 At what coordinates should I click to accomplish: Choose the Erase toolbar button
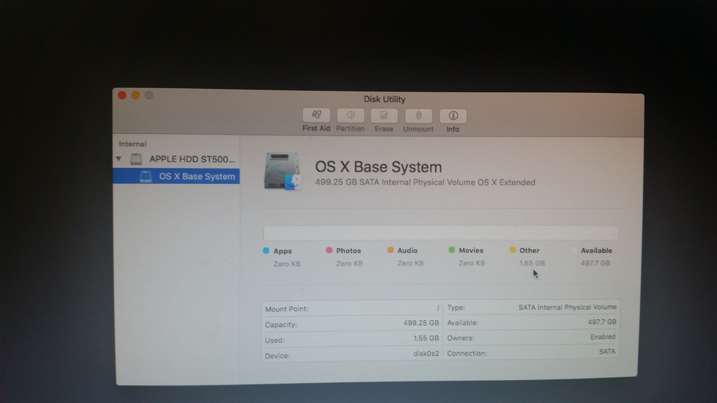point(384,116)
